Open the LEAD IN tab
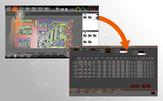163x101 pixels. tap(92, 90)
